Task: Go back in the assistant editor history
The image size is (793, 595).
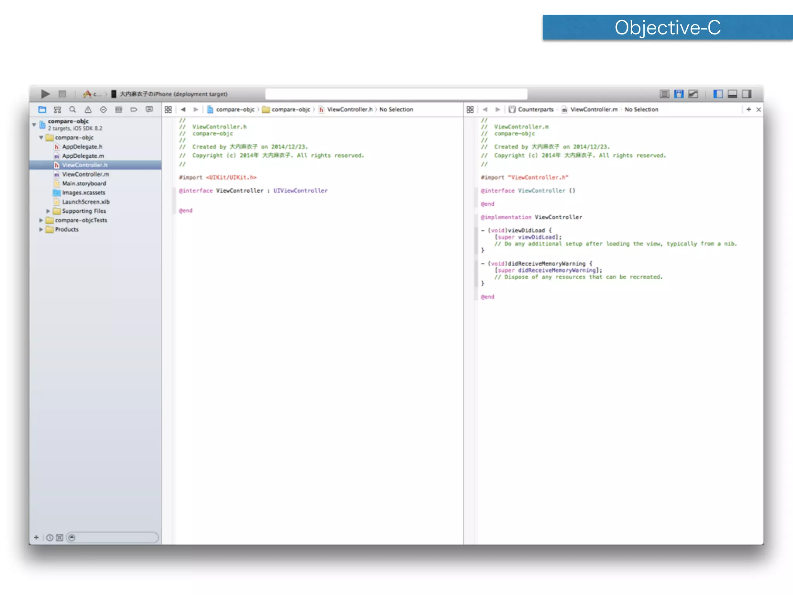Action: [485, 110]
